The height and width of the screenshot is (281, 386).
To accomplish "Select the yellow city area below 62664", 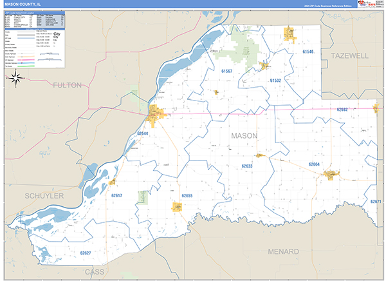I will [x=331, y=175].
